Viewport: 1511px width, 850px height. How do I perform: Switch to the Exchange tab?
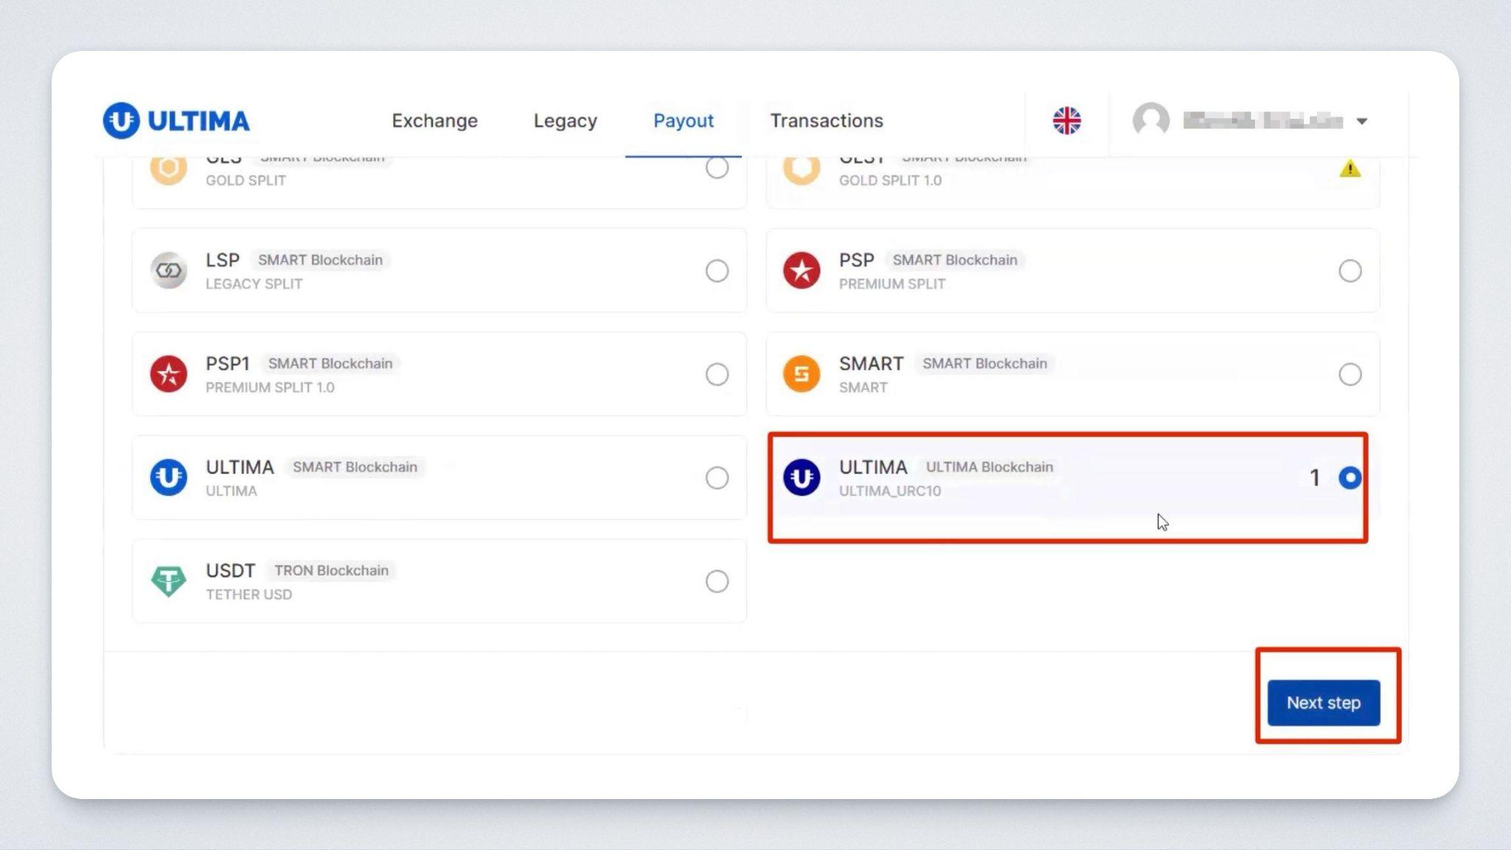pyautogui.click(x=435, y=120)
